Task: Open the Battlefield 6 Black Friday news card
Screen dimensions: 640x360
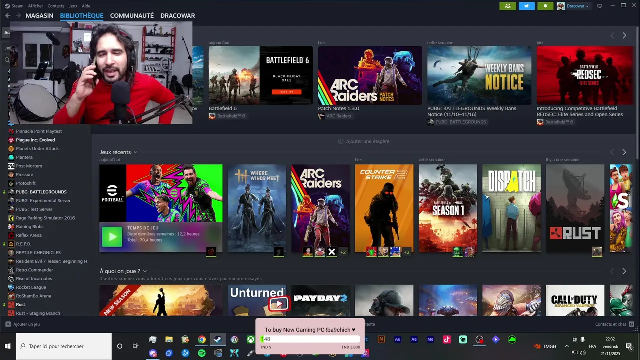Action: pos(261,75)
